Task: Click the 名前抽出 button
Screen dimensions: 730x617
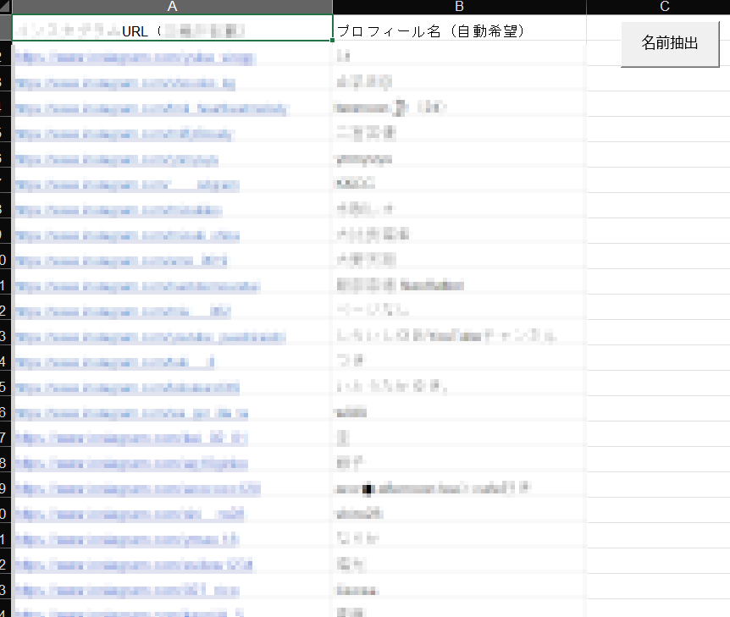Action: (670, 44)
